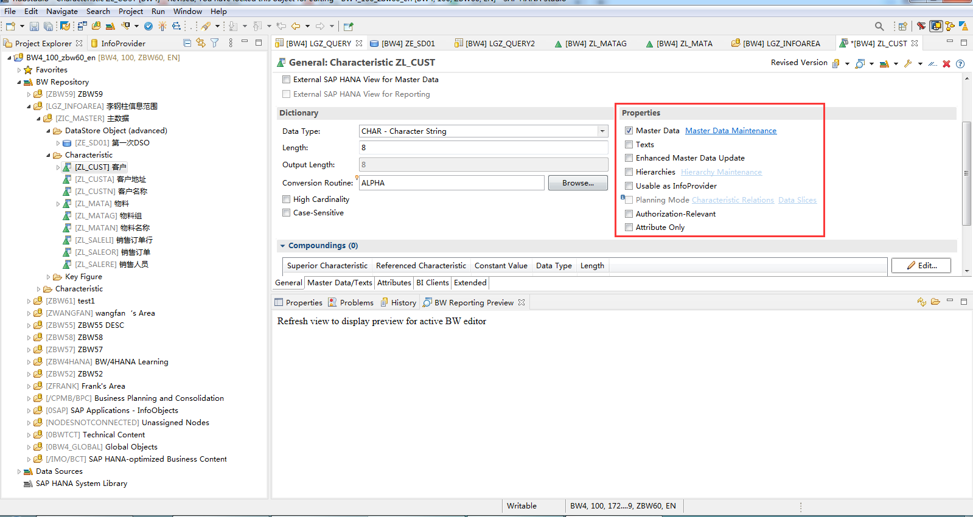Screen dimensions: 973x517
Task: Click the Browse... button
Action: coord(578,182)
